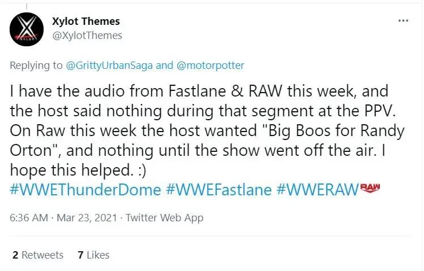Screen dimensions: 424x271
Task: Click the quoted 'Big Boos for Randy' text
Action: point(333,131)
